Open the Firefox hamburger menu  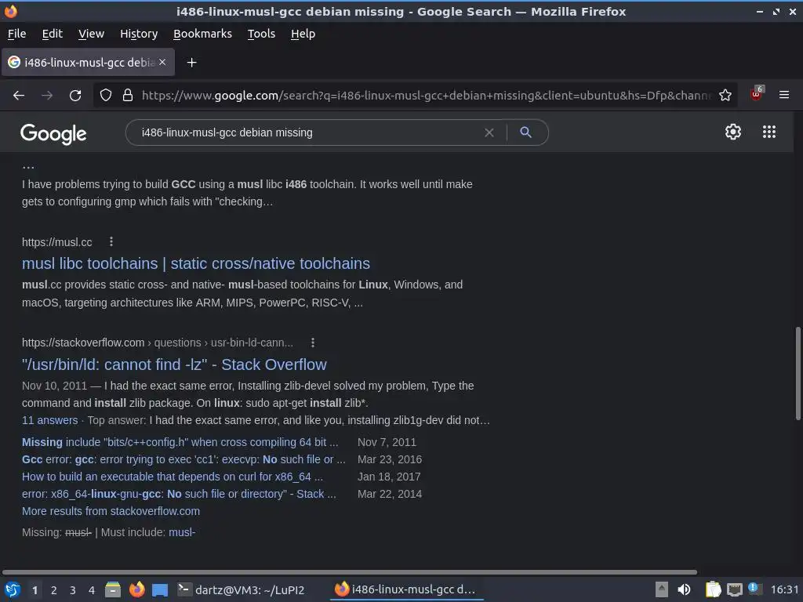[x=784, y=95]
